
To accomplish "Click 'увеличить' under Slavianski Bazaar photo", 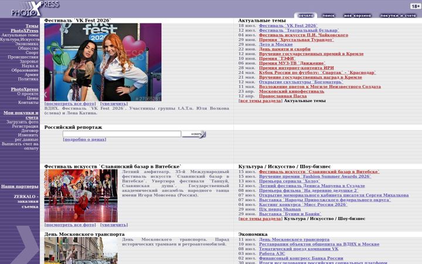I will (x=114, y=225).
